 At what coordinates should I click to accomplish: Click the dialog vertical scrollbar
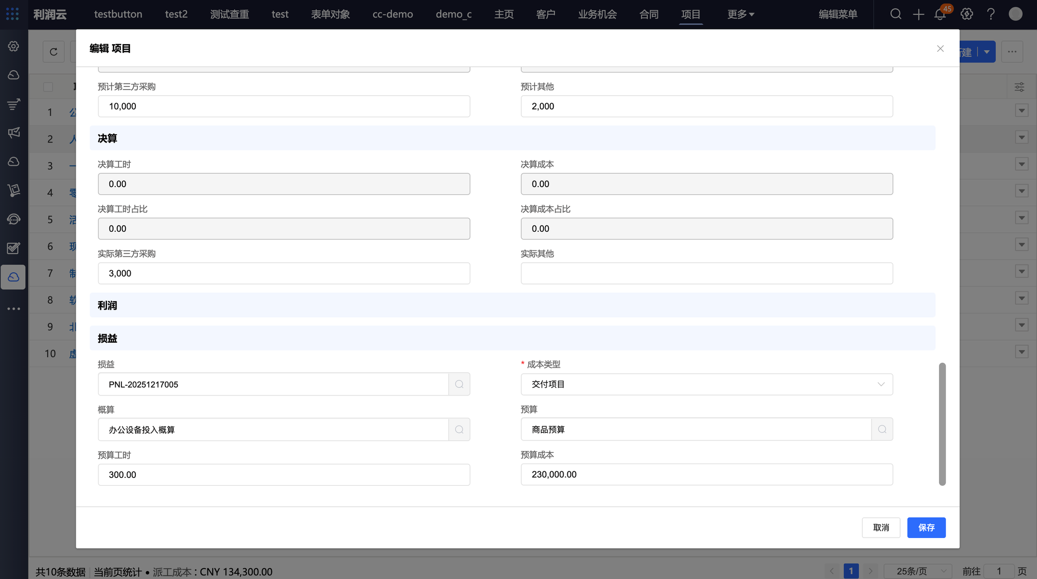[942, 423]
